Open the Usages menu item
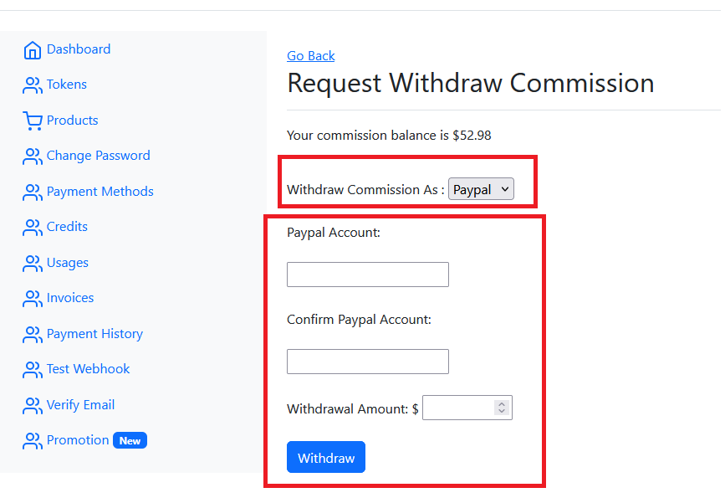This screenshot has height=503, width=725. coord(67,263)
